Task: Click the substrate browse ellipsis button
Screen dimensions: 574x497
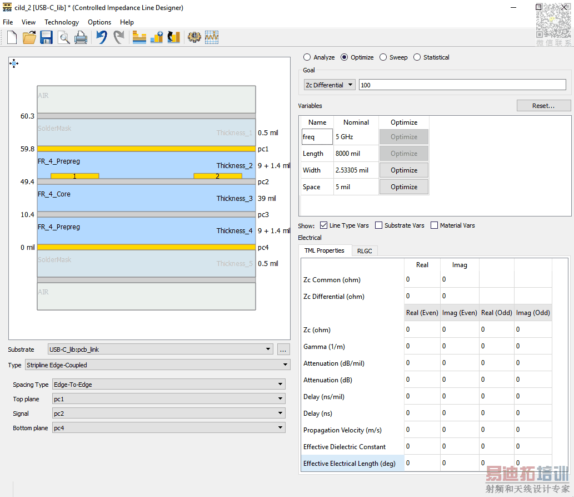Action: click(x=283, y=350)
